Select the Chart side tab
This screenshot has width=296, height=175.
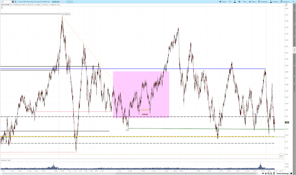pyautogui.click(x=294, y=50)
